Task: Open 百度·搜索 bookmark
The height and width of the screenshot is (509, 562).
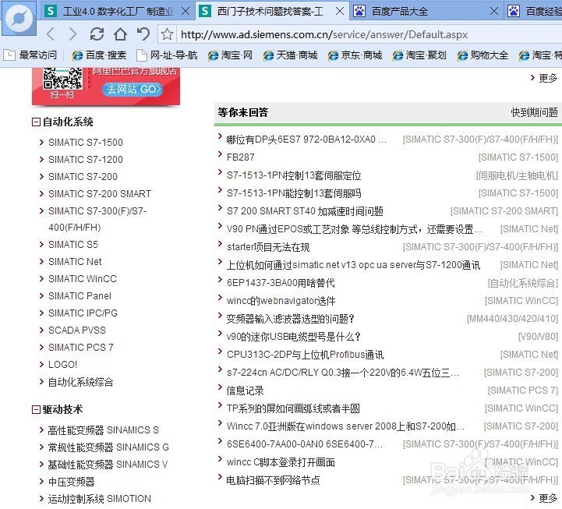Action: (x=99, y=55)
